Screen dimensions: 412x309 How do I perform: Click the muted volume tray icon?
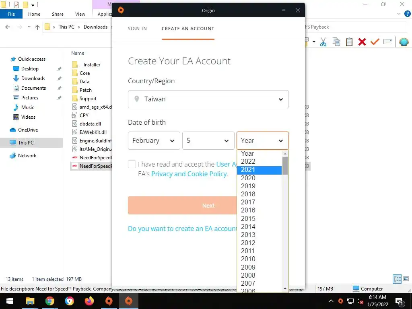[x=360, y=301]
